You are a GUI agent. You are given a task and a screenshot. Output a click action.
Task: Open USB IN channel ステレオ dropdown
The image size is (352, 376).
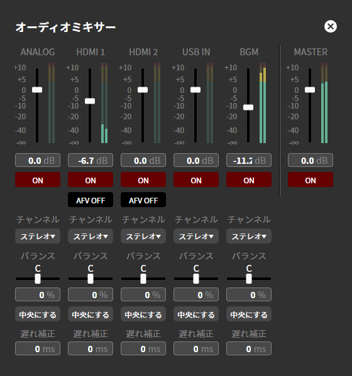tap(196, 236)
